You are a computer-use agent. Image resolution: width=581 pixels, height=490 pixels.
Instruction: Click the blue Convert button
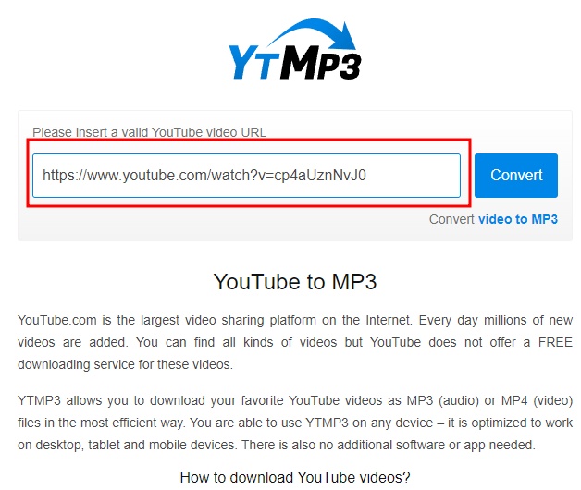tap(516, 176)
